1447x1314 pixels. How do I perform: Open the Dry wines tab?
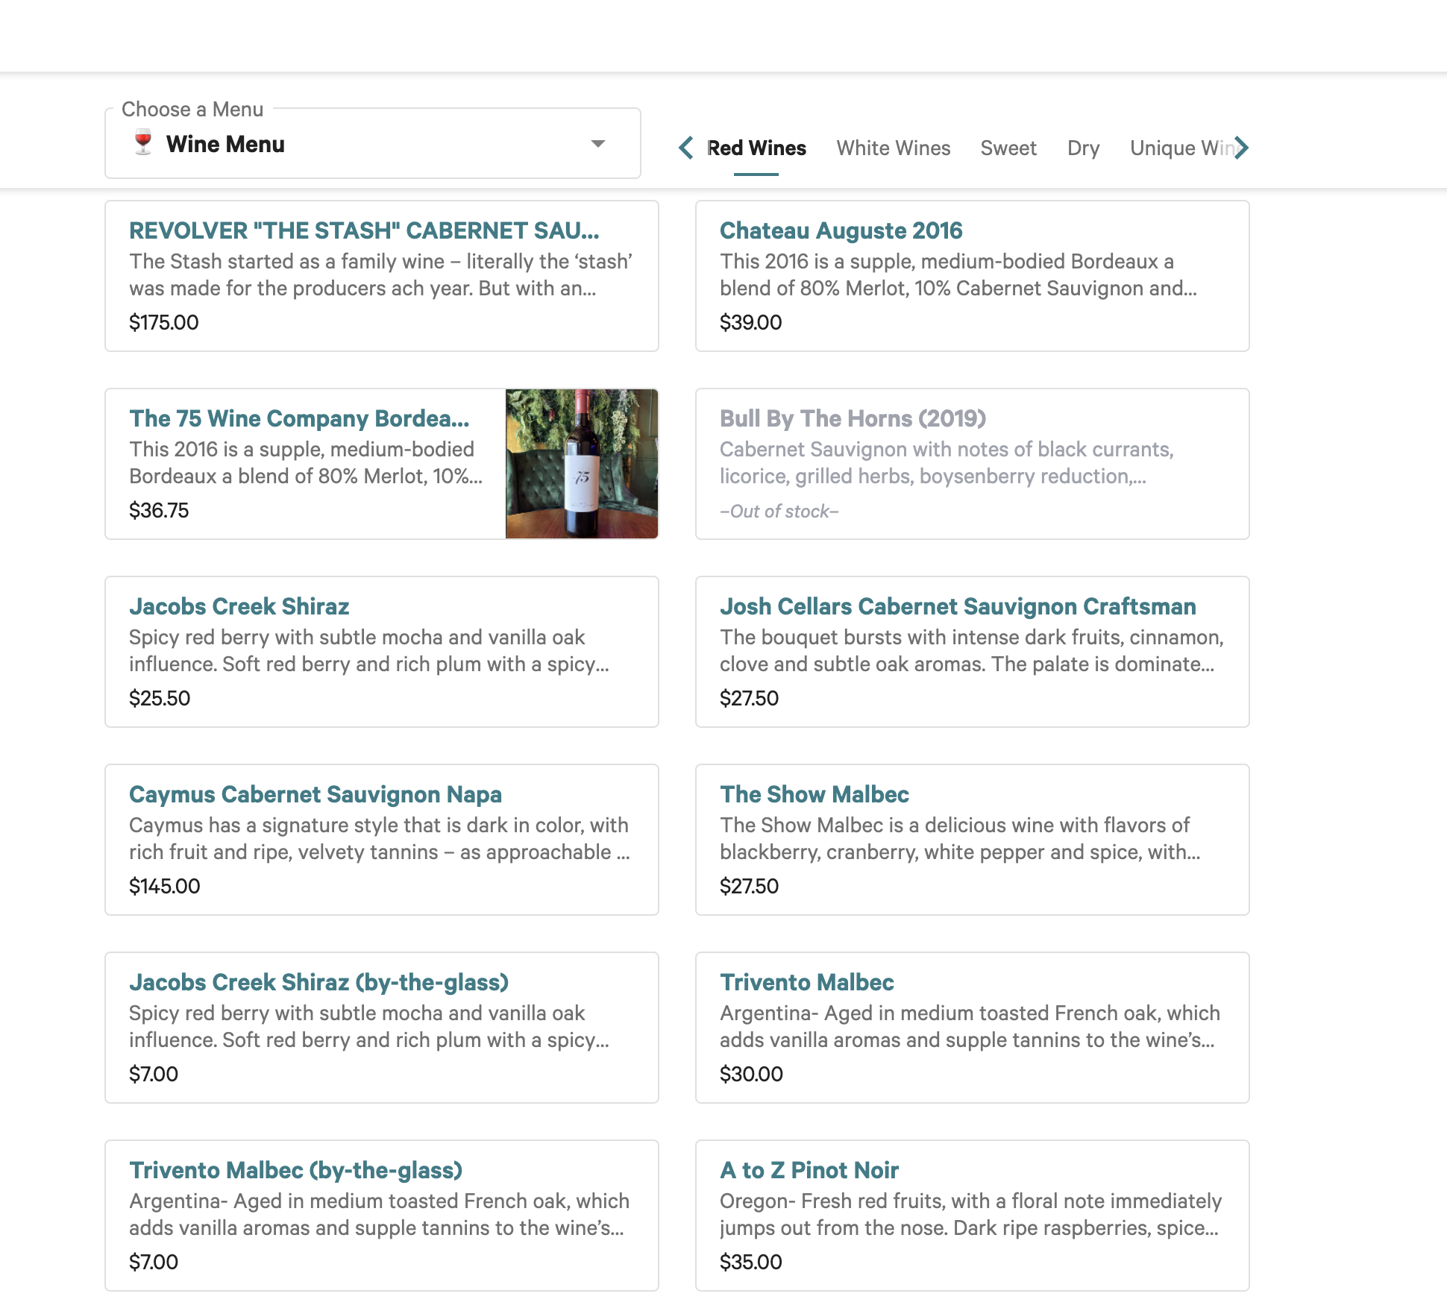(1082, 148)
